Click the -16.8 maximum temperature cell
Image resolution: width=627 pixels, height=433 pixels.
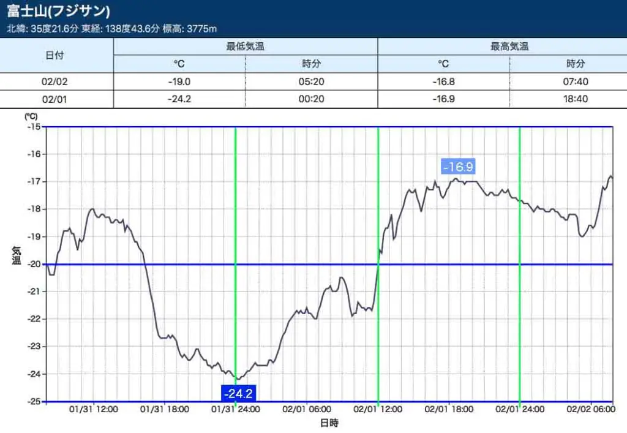[x=443, y=81]
